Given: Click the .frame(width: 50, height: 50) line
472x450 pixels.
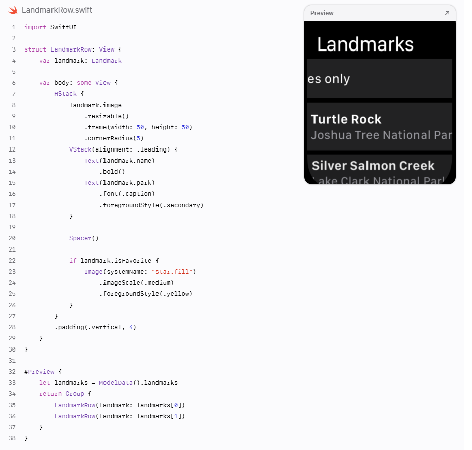Looking at the screenshot, I should pyautogui.click(x=138, y=127).
